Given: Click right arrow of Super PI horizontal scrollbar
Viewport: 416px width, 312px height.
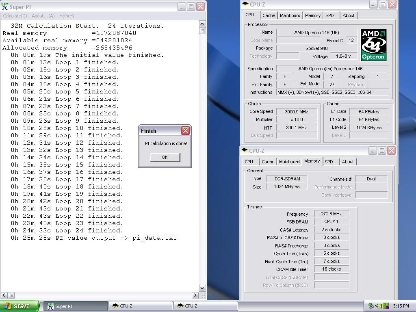Looking at the screenshot, I should coord(195,295).
